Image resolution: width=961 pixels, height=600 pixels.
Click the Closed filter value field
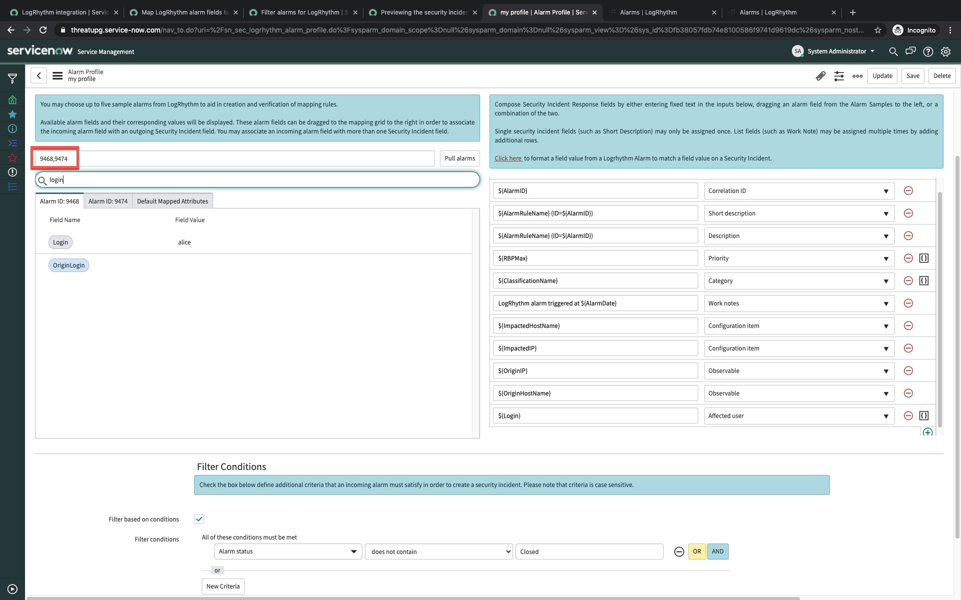589,551
